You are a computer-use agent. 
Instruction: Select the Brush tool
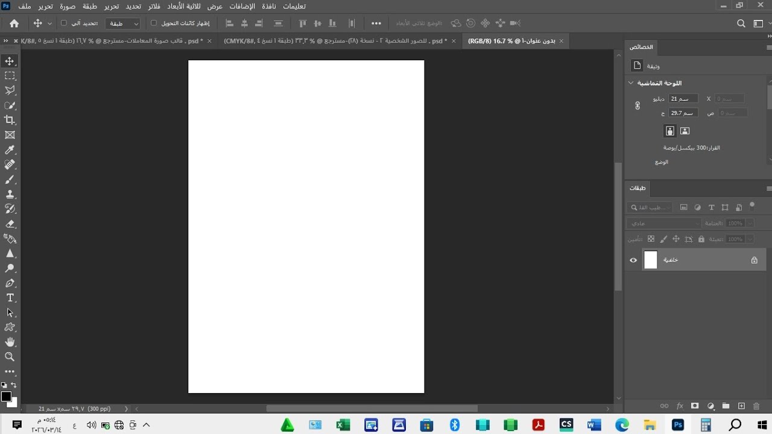click(10, 180)
